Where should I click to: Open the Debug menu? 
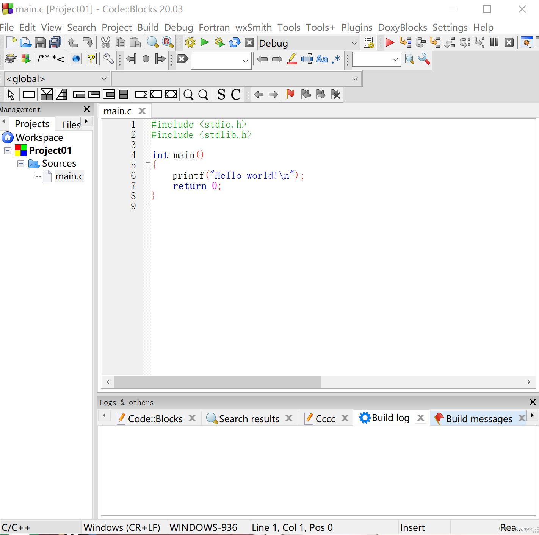click(x=179, y=28)
